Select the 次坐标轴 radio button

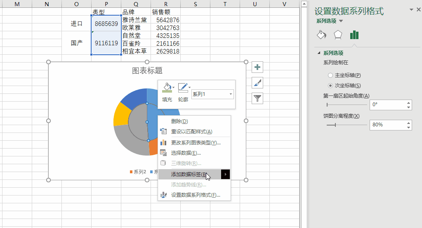(330, 86)
